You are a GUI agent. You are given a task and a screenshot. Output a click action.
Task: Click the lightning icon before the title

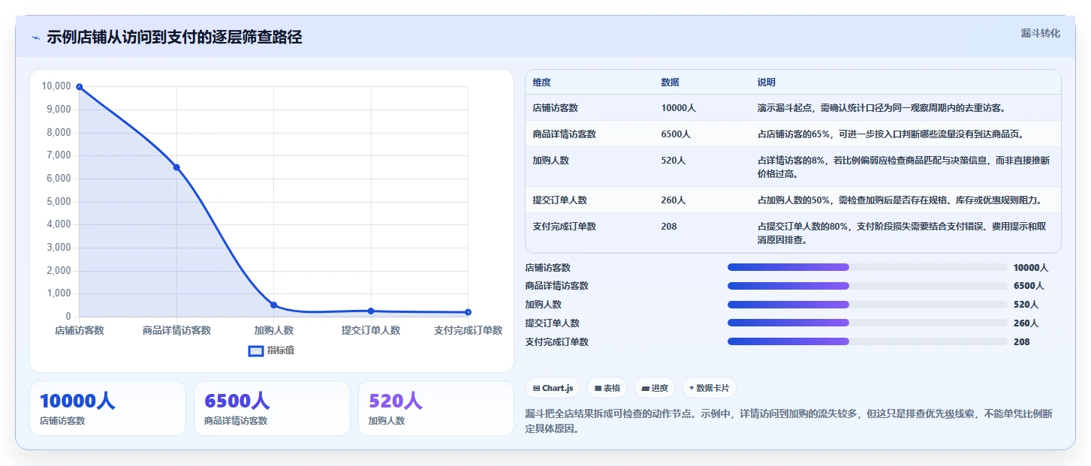[x=36, y=38]
